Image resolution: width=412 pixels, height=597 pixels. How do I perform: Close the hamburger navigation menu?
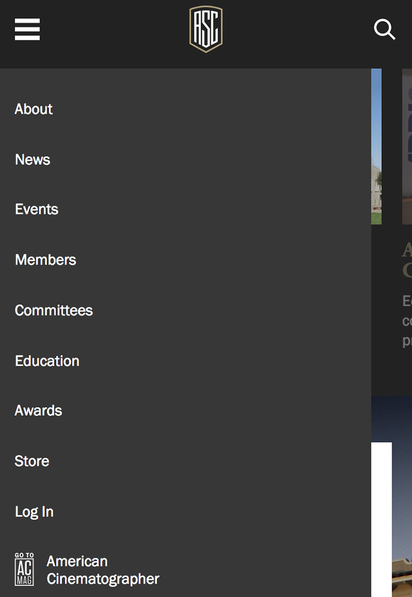point(27,29)
